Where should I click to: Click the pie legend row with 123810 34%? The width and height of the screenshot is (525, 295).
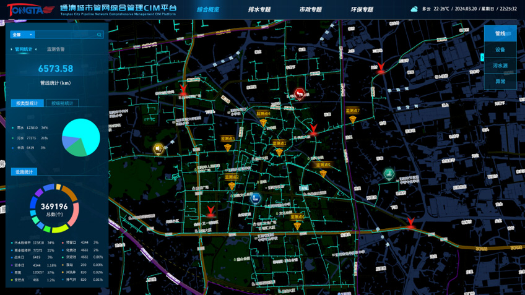(x=30, y=128)
